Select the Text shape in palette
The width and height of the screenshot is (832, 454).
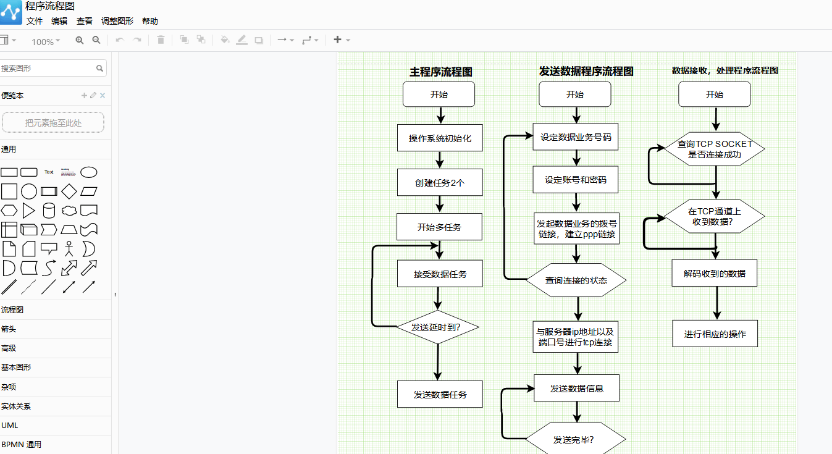click(x=49, y=172)
